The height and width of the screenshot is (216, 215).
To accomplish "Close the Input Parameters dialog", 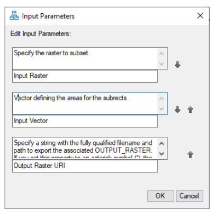I will click(200, 16).
